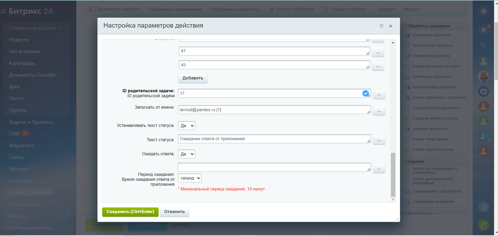Open Задачи и Проекты menu item
This screenshot has height=236, width=498.
31,122
